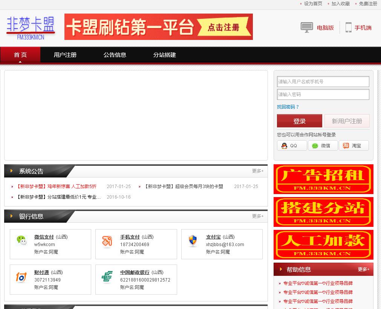Click the 加入收藏 link at top
This screenshot has width=381, height=309.
(340, 4)
